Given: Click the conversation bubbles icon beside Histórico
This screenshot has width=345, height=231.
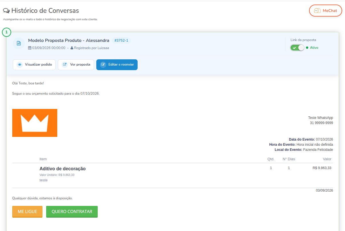Looking at the screenshot, I should pyautogui.click(x=6, y=11).
